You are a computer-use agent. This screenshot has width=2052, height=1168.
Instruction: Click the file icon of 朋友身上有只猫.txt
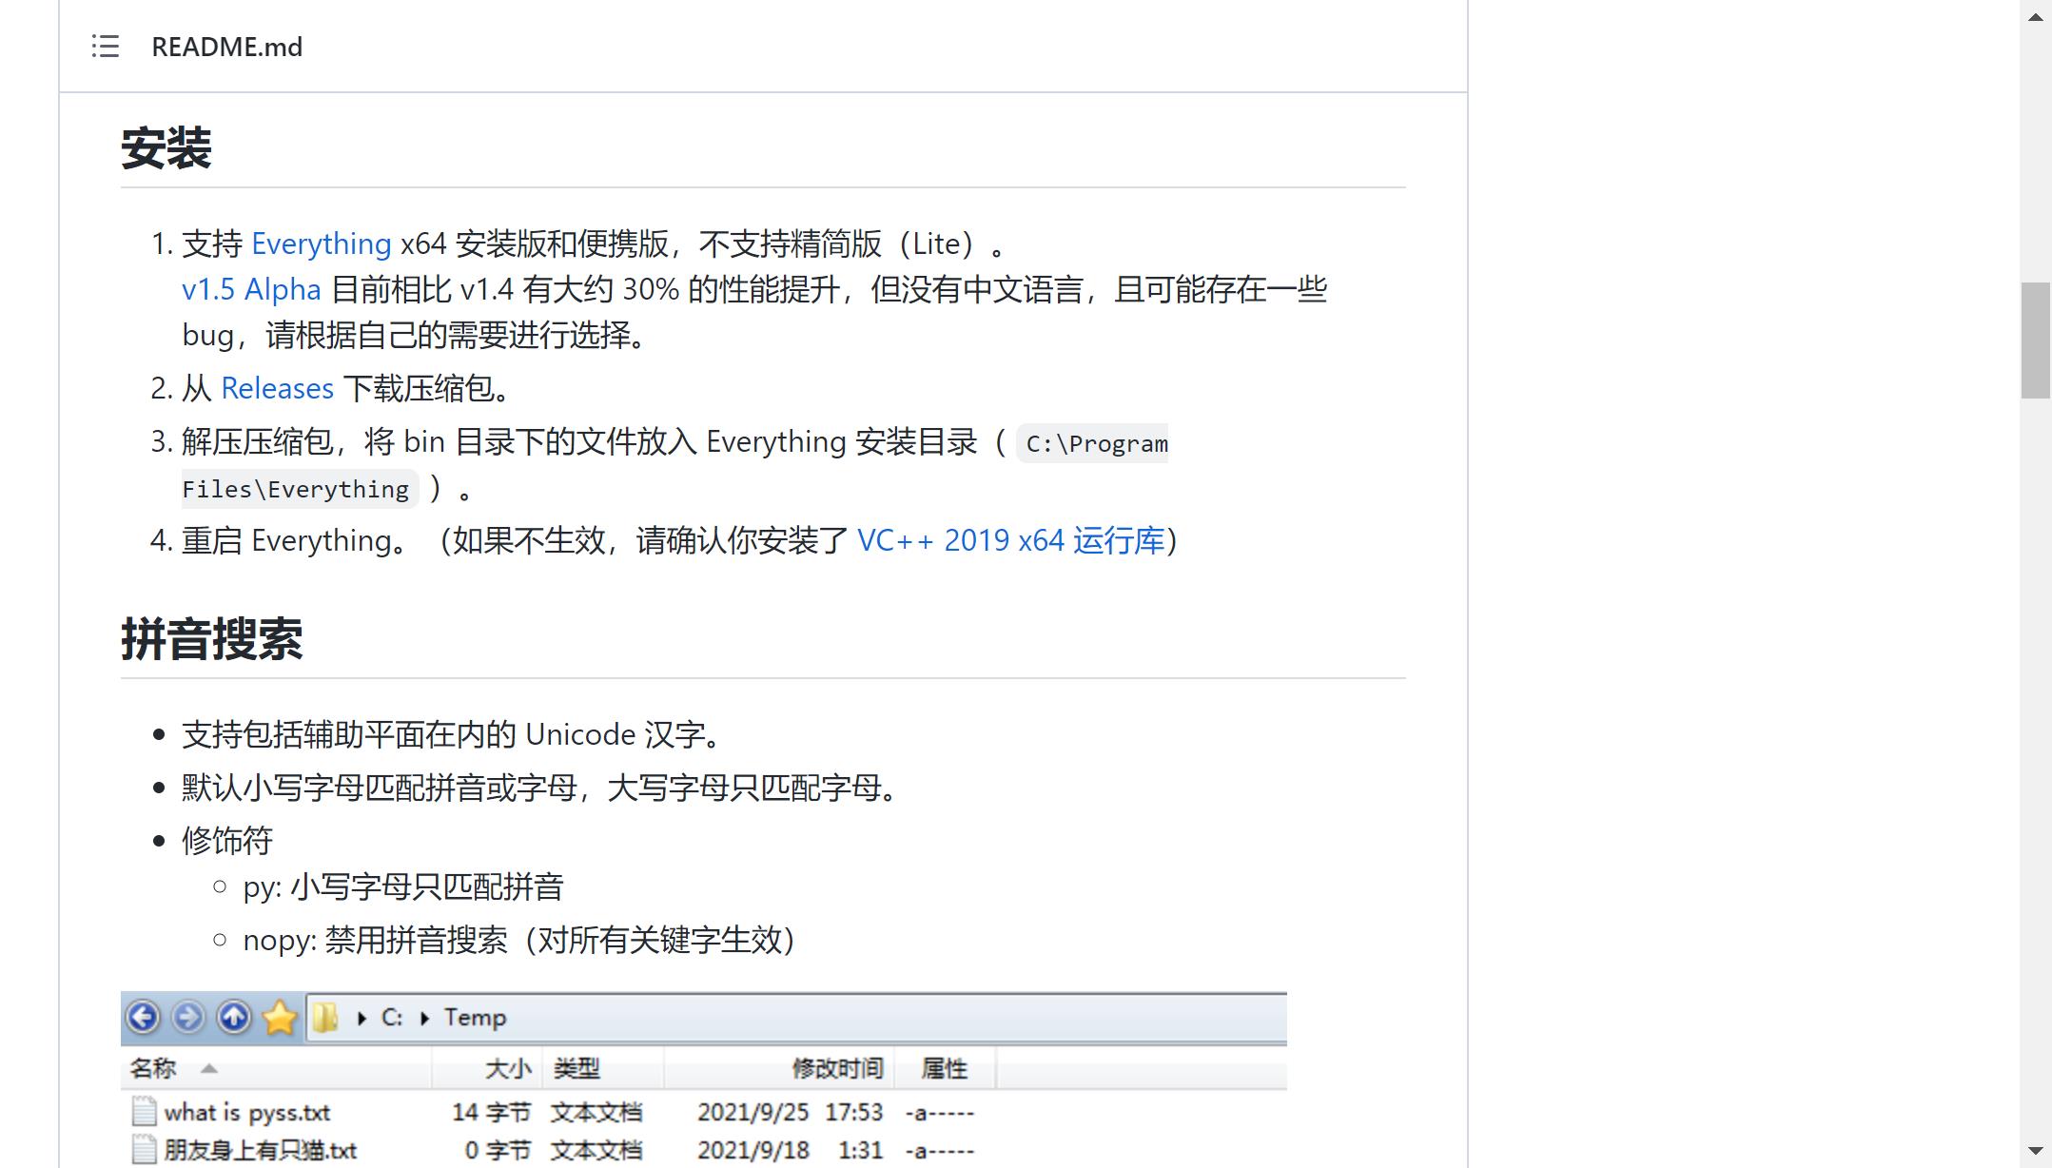144,1149
